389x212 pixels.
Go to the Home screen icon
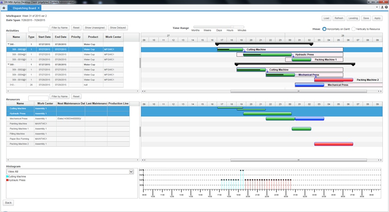4,8
